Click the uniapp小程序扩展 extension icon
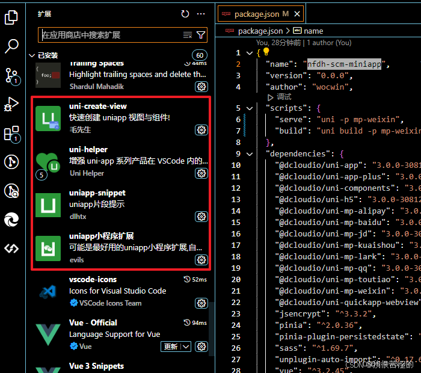This screenshot has width=421, height=373. [48, 248]
